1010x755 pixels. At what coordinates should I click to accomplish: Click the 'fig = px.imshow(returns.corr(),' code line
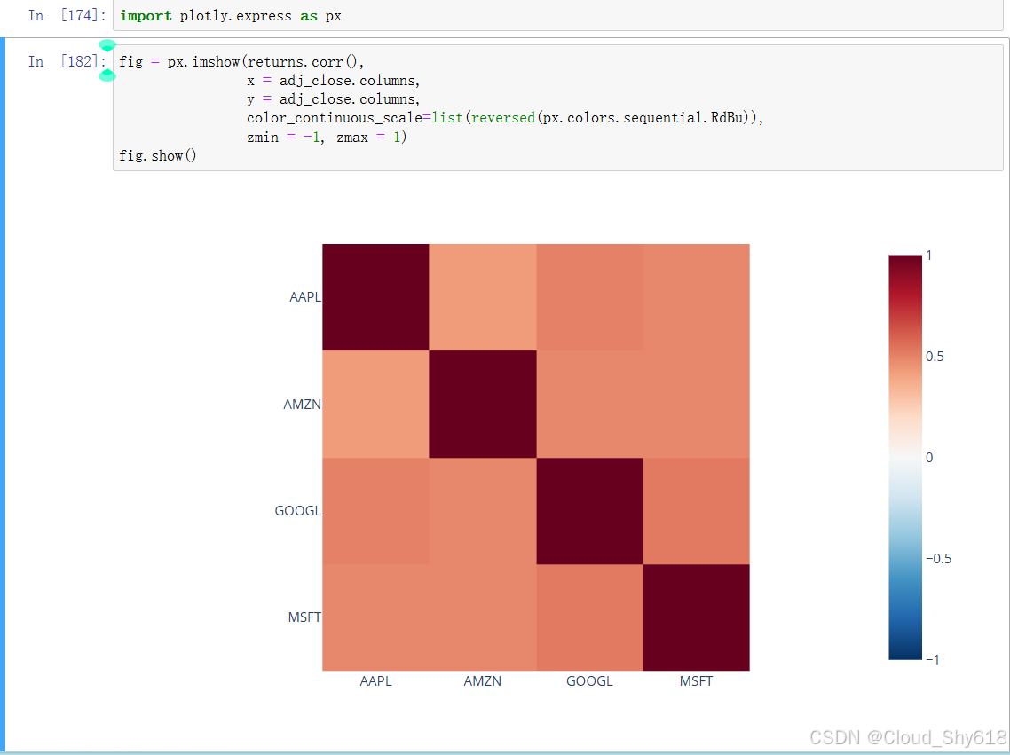coord(241,62)
